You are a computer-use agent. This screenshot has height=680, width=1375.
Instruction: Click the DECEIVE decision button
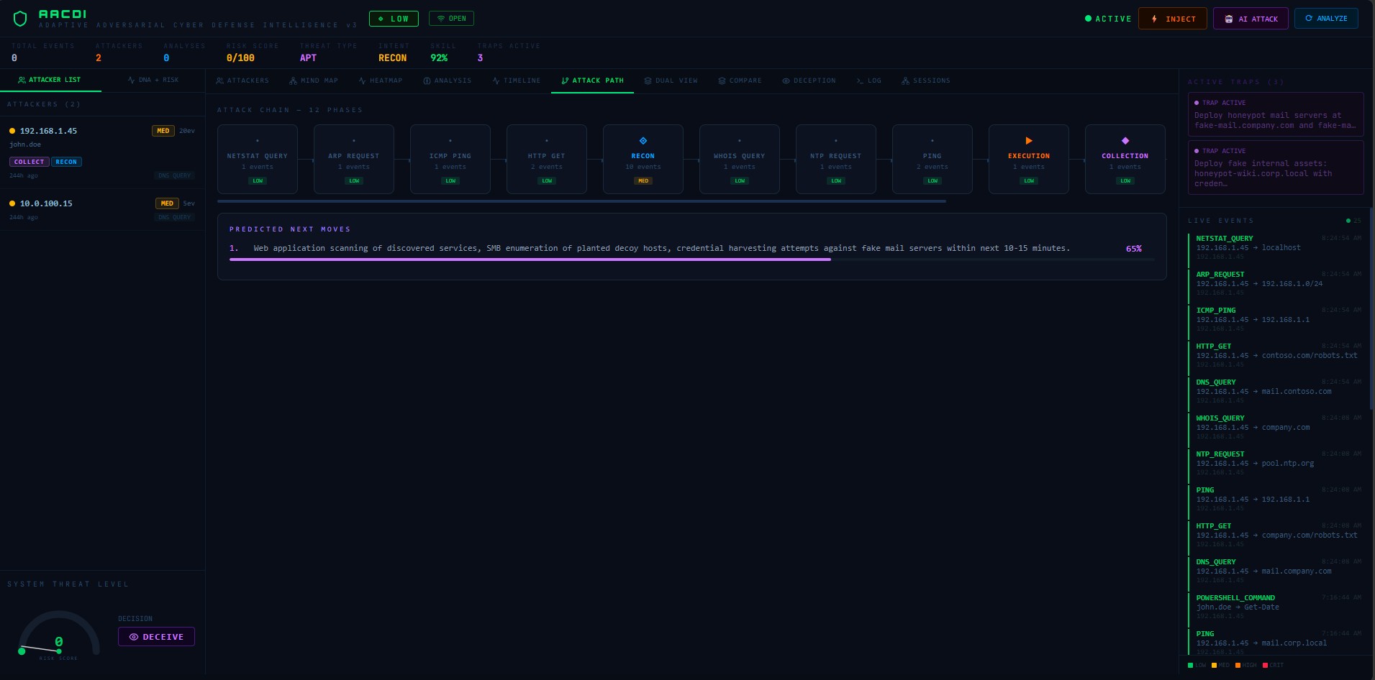click(x=156, y=637)
